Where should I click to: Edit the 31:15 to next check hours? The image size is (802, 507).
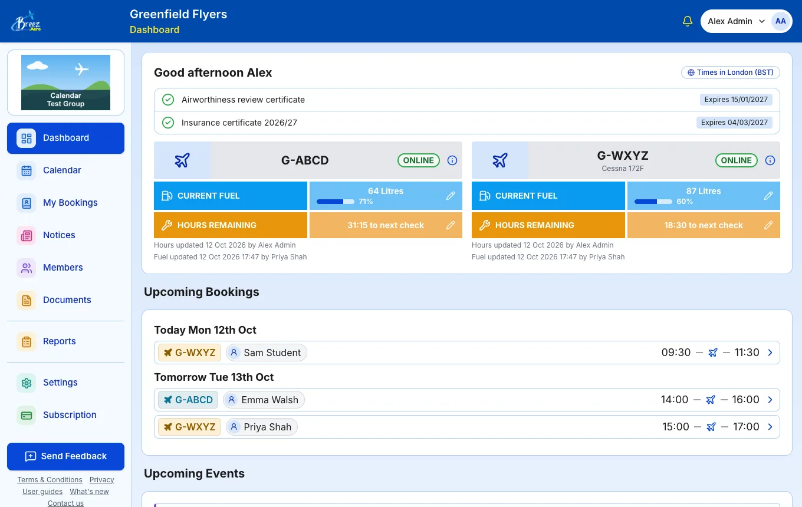click(x=451, y=225)
